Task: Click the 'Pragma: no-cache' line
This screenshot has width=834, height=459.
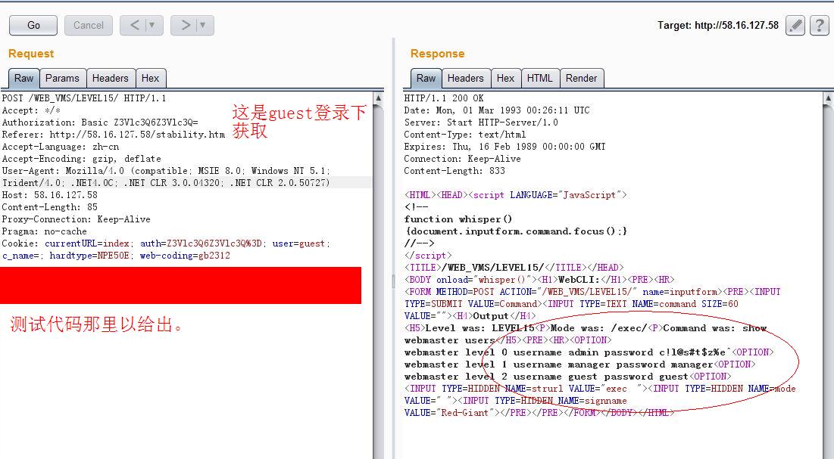Action: pos(44,231)
